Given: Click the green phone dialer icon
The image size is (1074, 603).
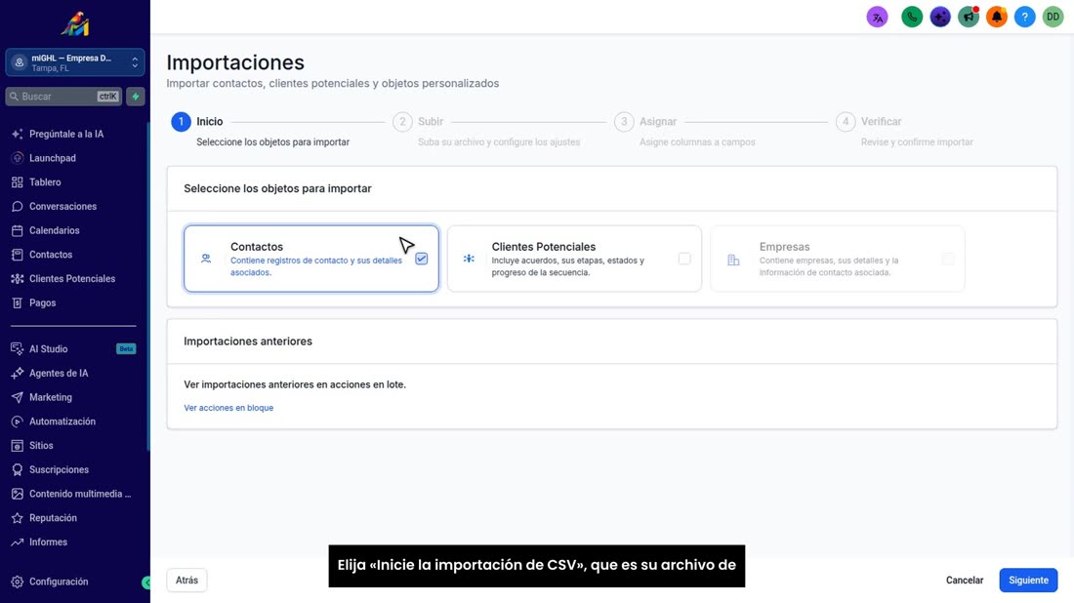Looking at the screenshot, I should coord(912,18).
